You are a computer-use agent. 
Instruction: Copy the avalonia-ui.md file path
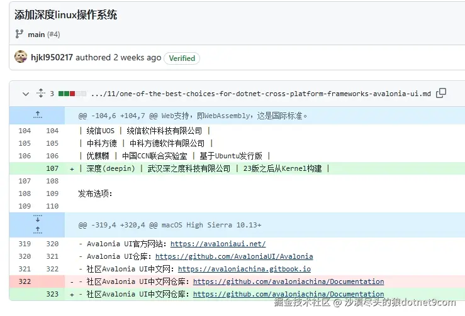pos(441,93)
